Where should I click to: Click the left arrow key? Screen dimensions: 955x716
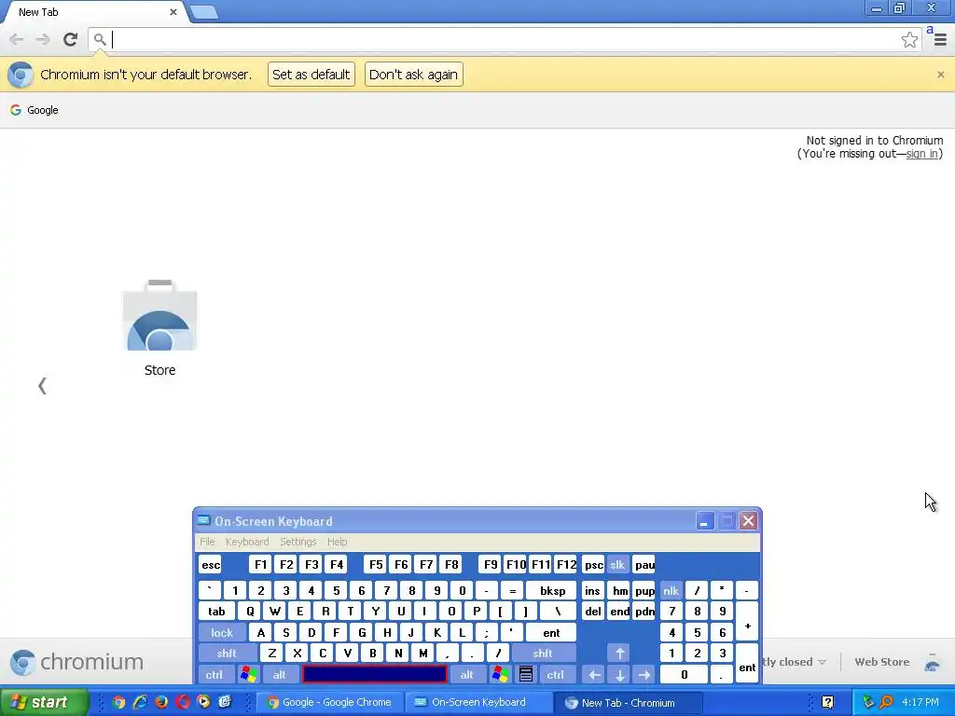click(594, 675)
